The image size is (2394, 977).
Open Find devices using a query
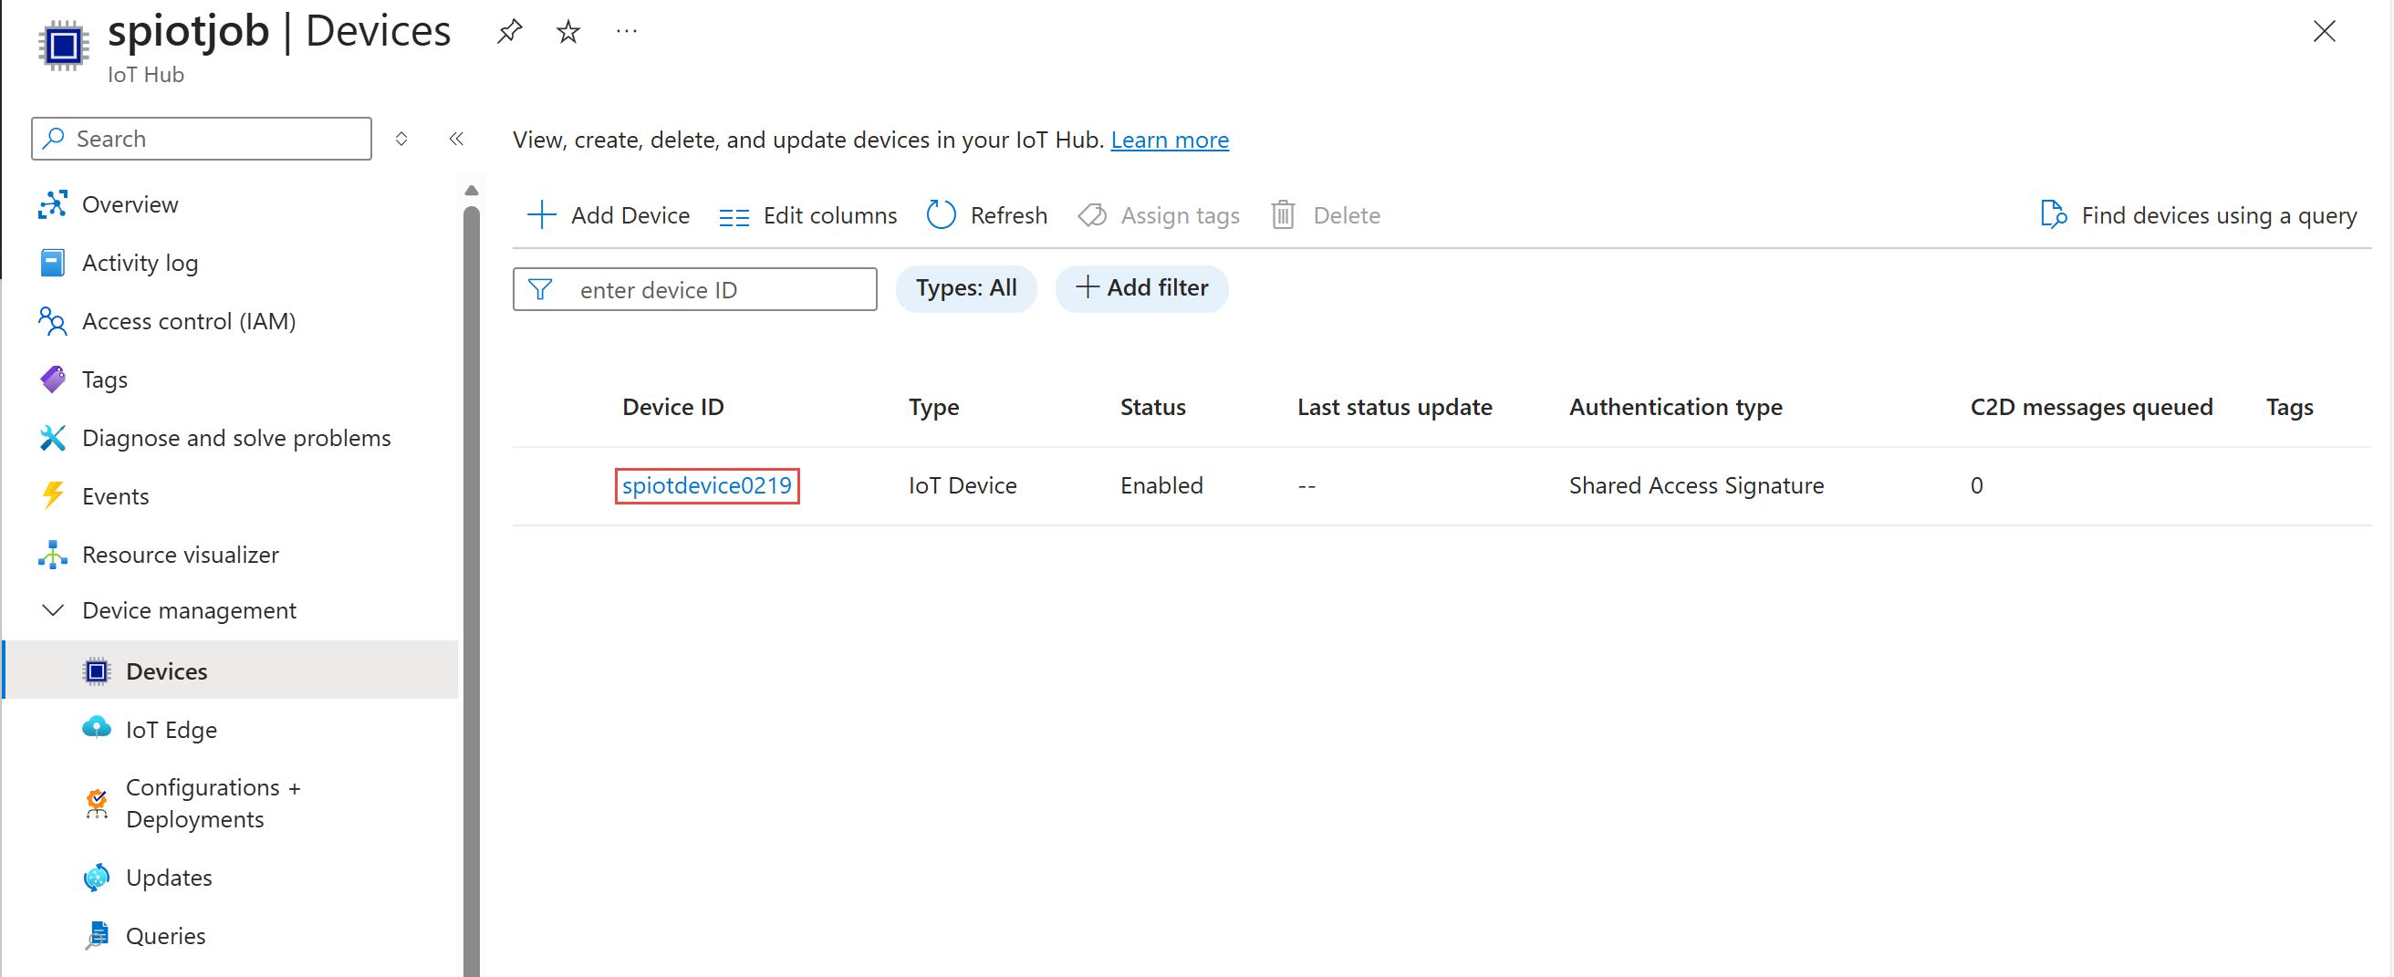click(2197, 215)
